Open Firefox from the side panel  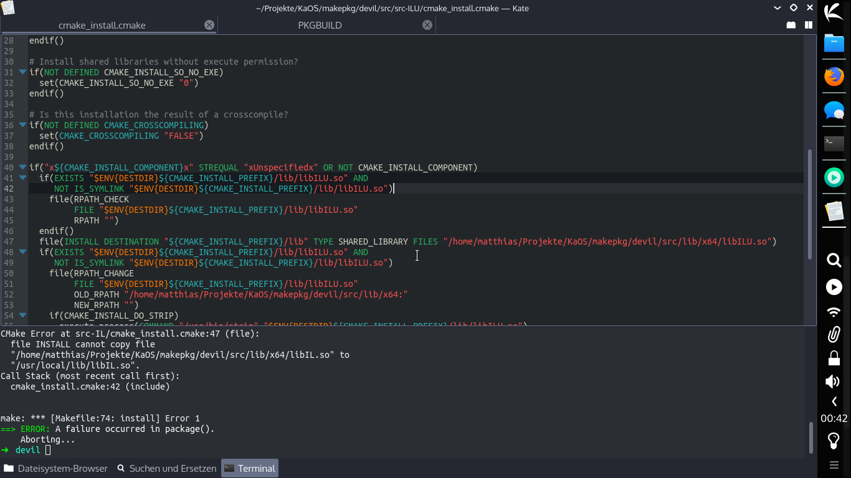pos(834,77)
